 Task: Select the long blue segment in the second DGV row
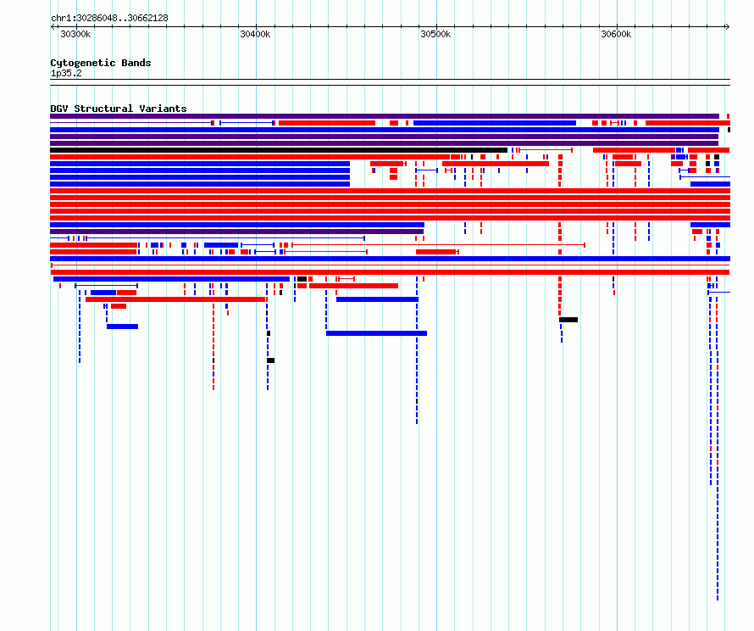[495, 123]
